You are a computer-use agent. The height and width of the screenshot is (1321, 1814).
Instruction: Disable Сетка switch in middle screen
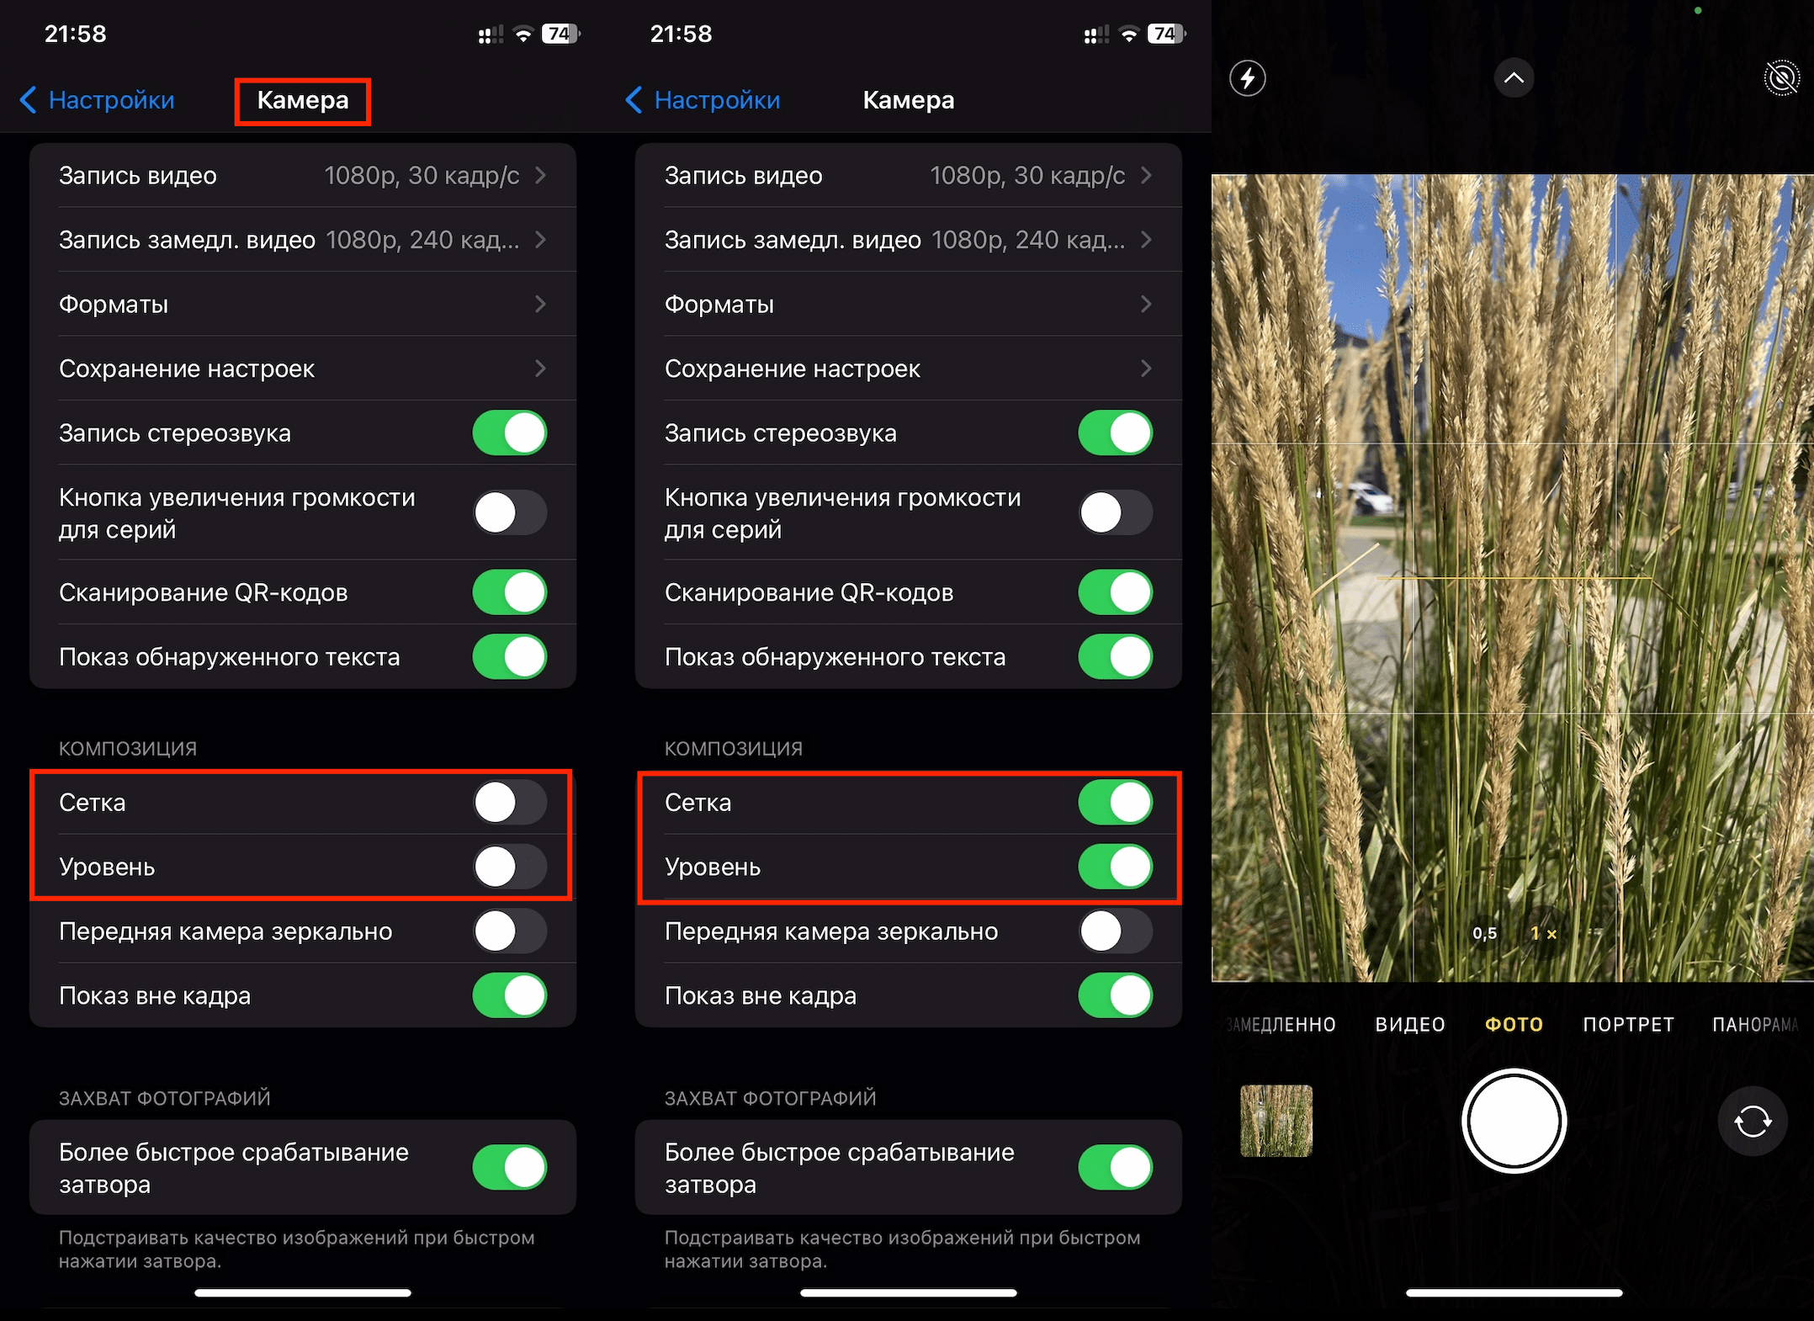pos(1116,802)
